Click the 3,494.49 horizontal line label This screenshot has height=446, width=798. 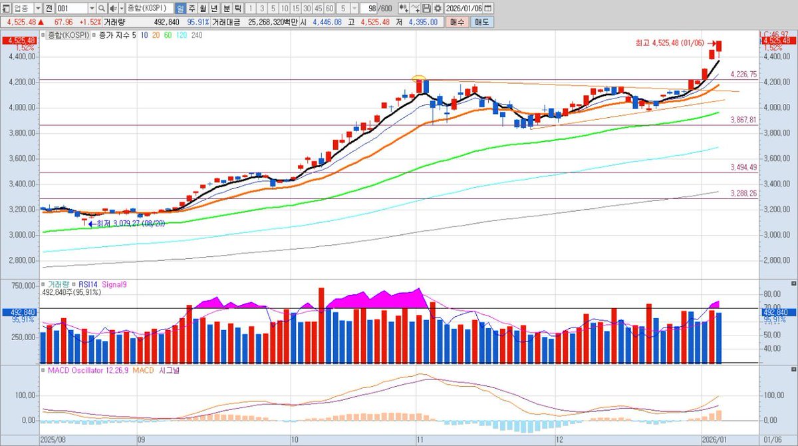(743, 167)
